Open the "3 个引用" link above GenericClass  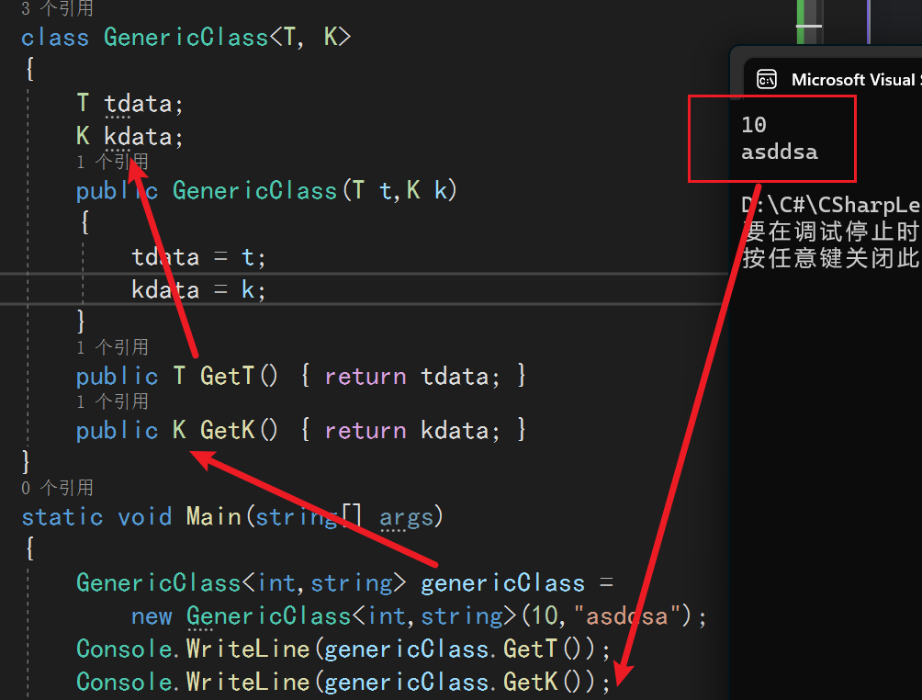point(57,9)
